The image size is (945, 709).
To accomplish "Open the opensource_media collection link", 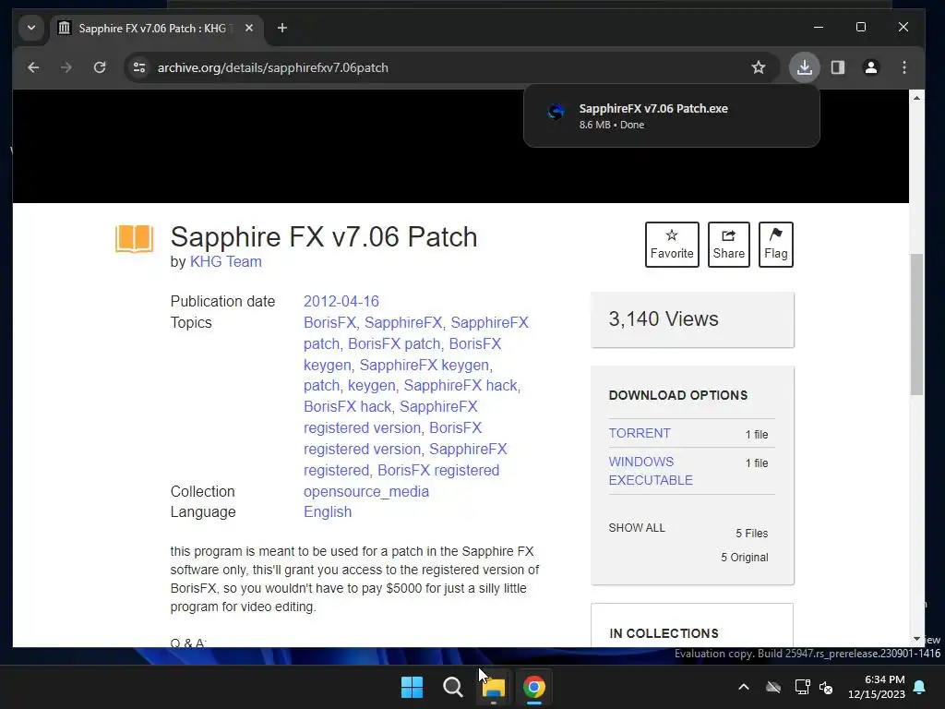I will (x=366, y=492).
